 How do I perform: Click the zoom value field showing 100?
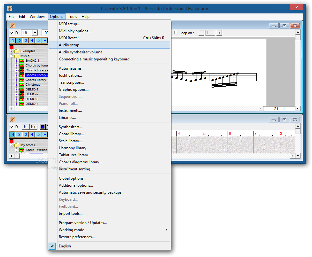point(45,33)
